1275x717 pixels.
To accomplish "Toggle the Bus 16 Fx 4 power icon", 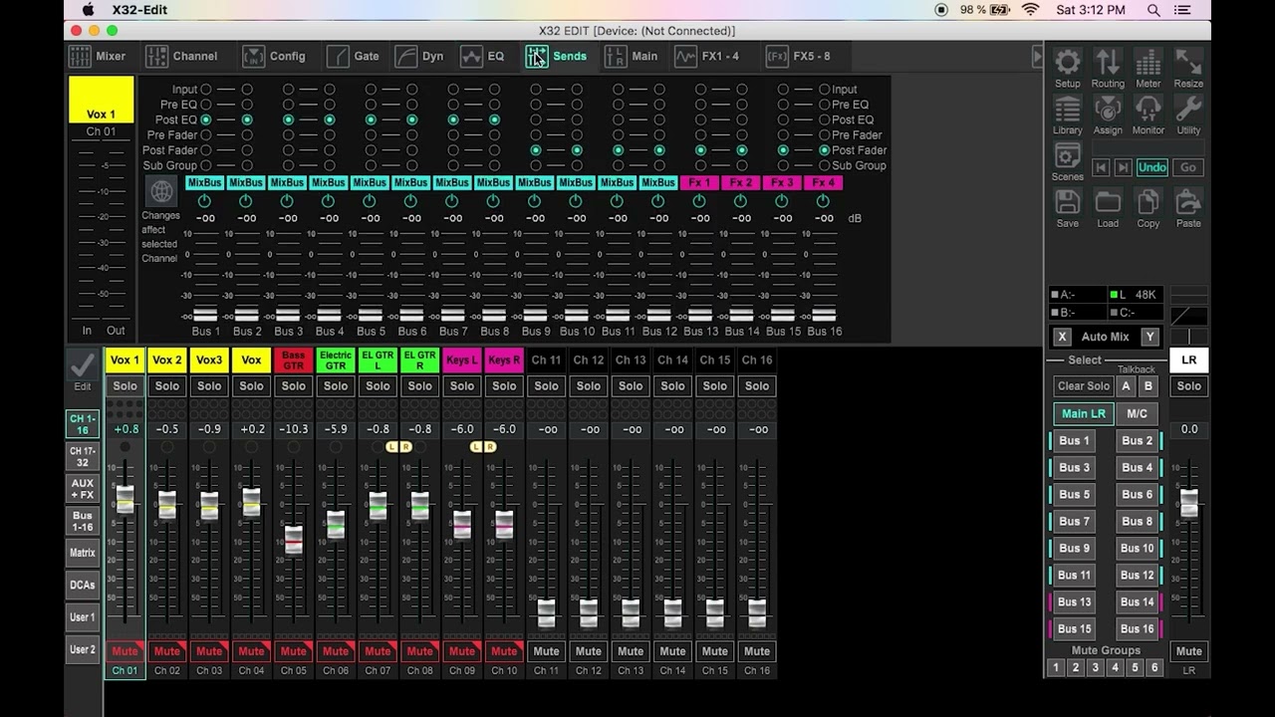I will [x=823, y=201].
